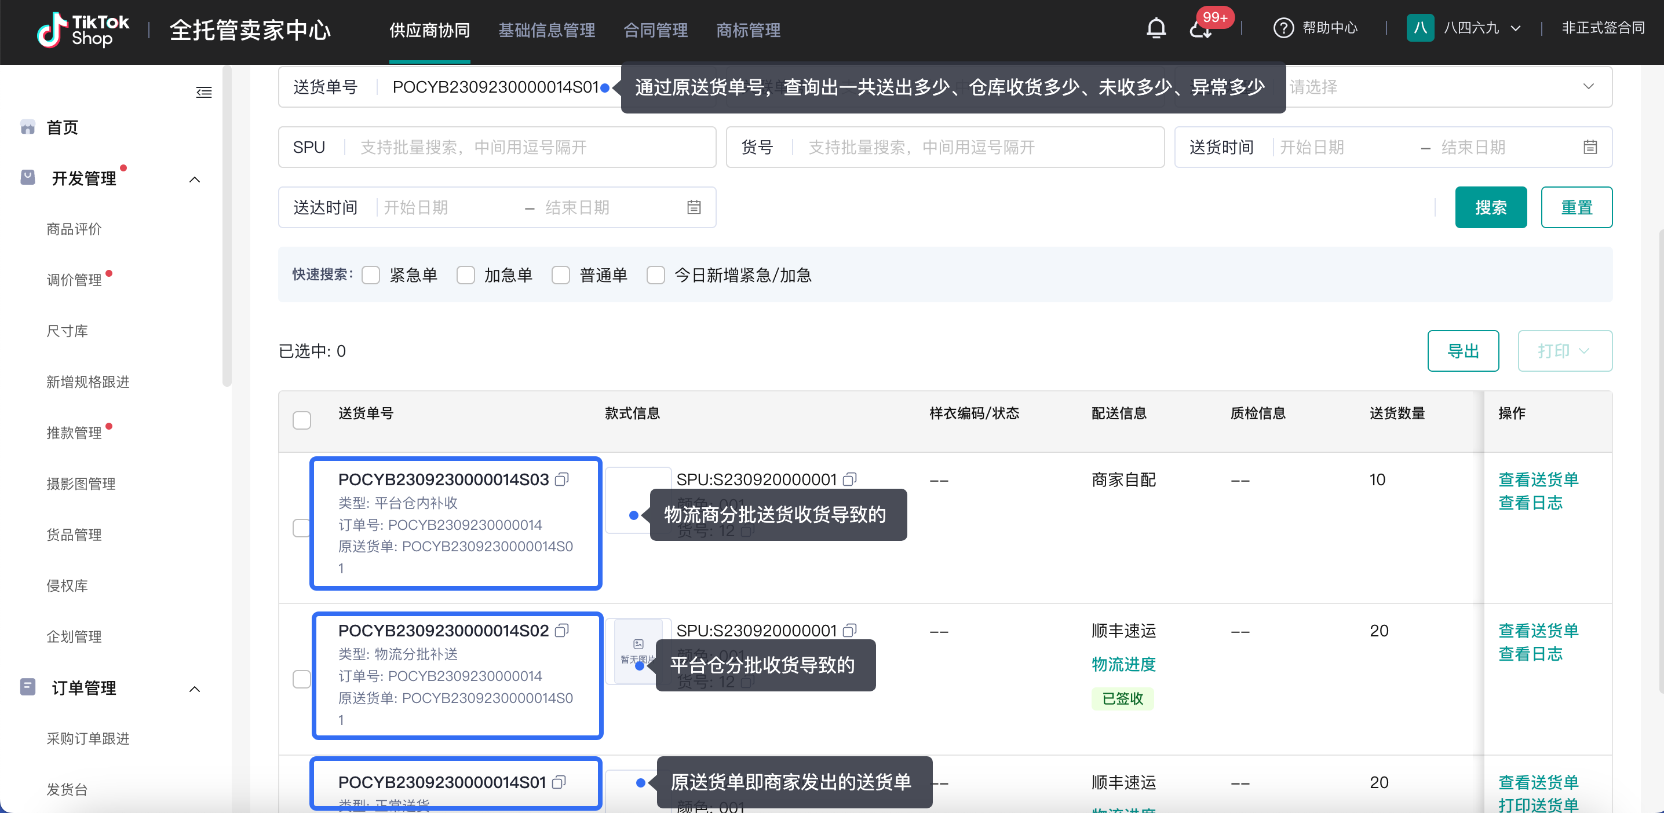Click 查看送货单 for the S03 row
The width and height of the screenshot is (1664, 813).
pyautogui.click(x=1538, y=479)
